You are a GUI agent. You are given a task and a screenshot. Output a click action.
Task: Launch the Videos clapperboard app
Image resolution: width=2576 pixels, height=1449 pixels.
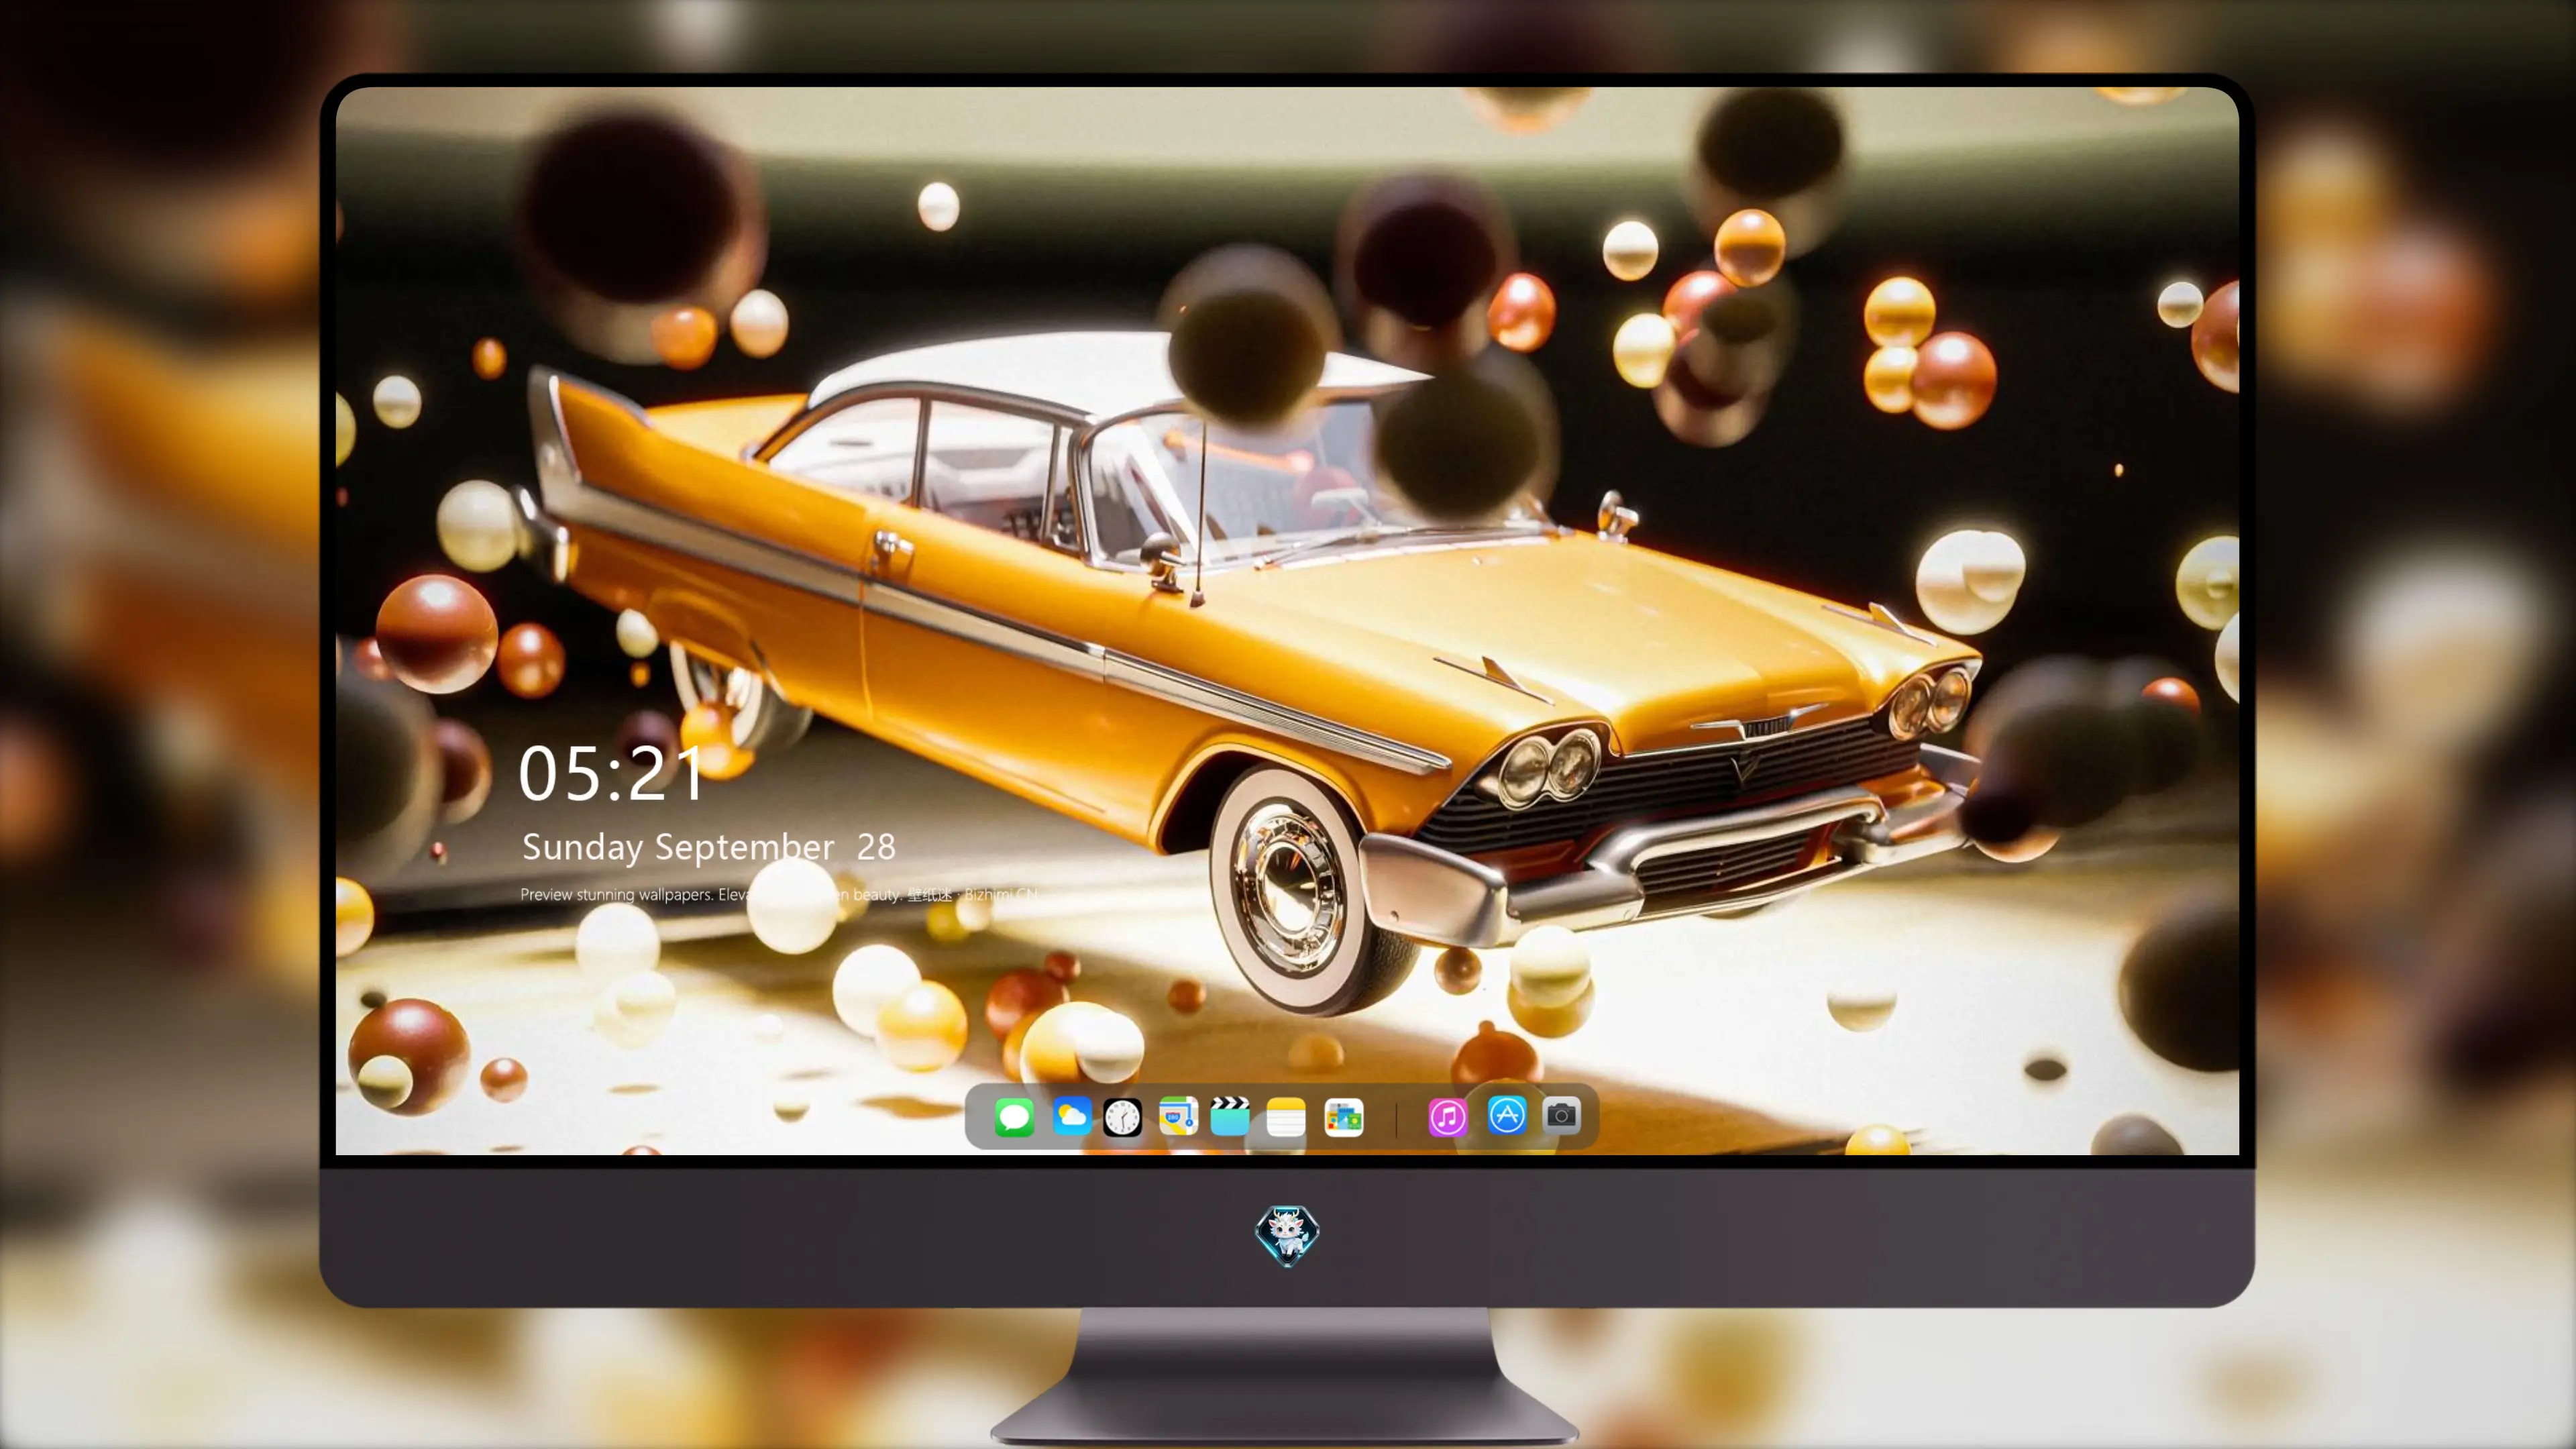[1230, 1116]
